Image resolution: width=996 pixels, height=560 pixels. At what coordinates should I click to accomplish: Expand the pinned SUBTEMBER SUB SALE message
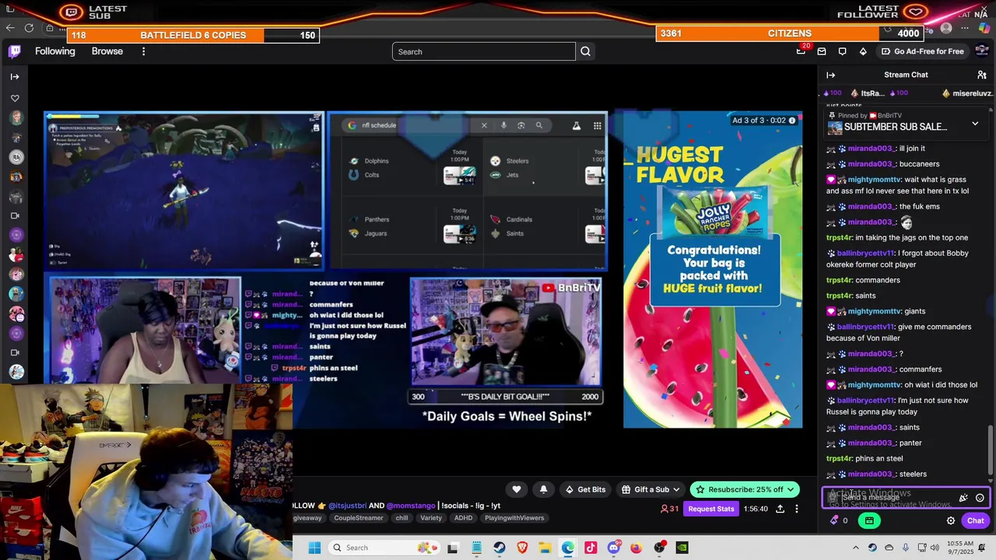pos(975,124)
